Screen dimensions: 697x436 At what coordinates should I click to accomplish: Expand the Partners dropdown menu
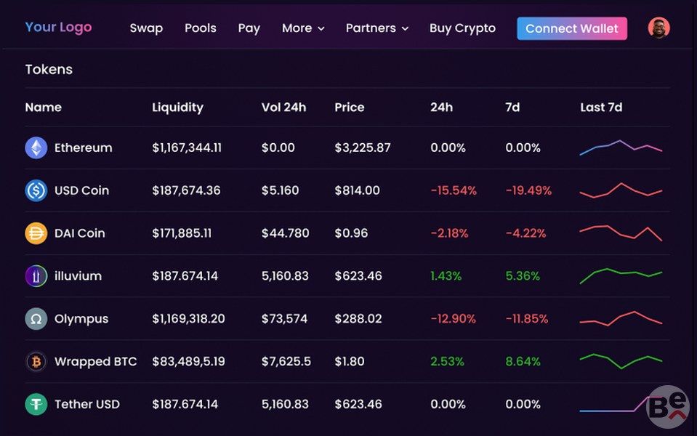tap(377, 28)
